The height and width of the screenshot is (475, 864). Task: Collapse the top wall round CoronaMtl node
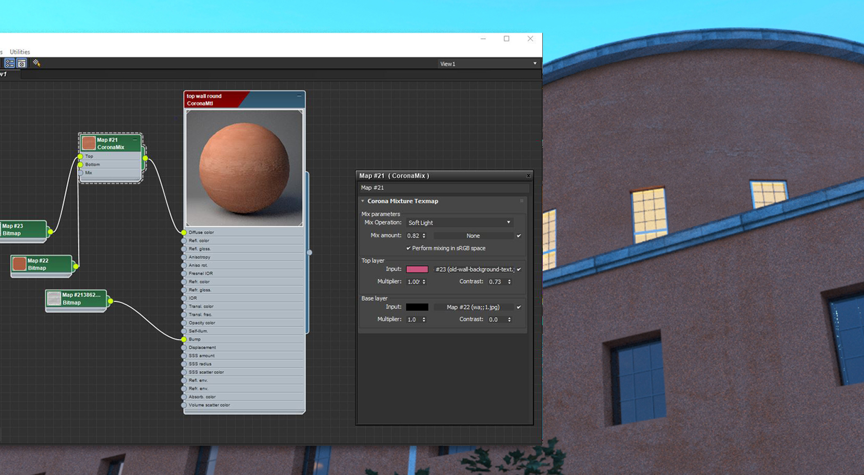[x=299, y=96]
